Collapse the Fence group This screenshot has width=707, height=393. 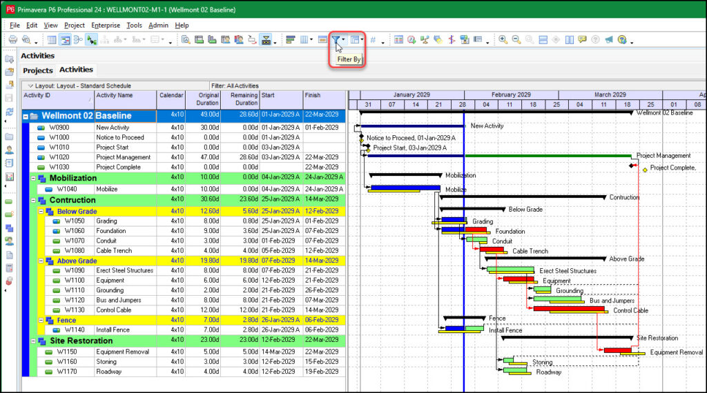click(41, 320)
